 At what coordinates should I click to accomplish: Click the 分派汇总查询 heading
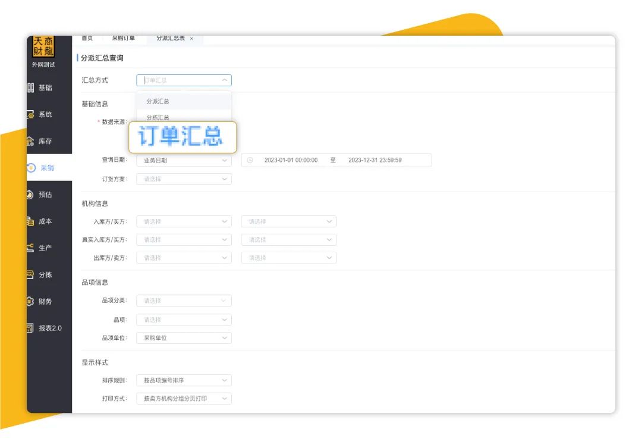[x=102, y=58]
